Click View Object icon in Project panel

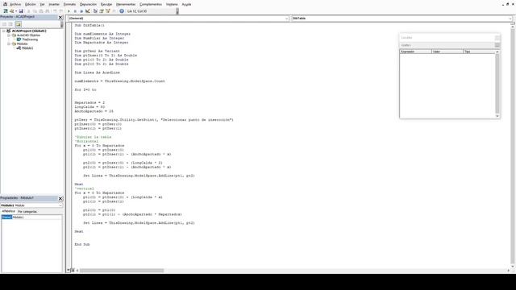click(x=10, y=24)
